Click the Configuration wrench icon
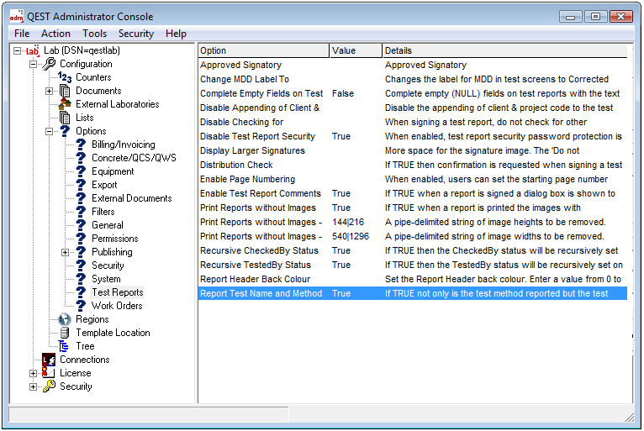 [x=49, y=64]
